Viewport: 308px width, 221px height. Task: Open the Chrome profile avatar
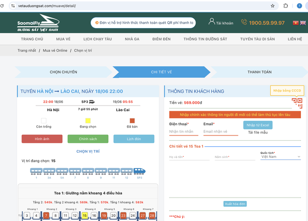coord(299,6)
